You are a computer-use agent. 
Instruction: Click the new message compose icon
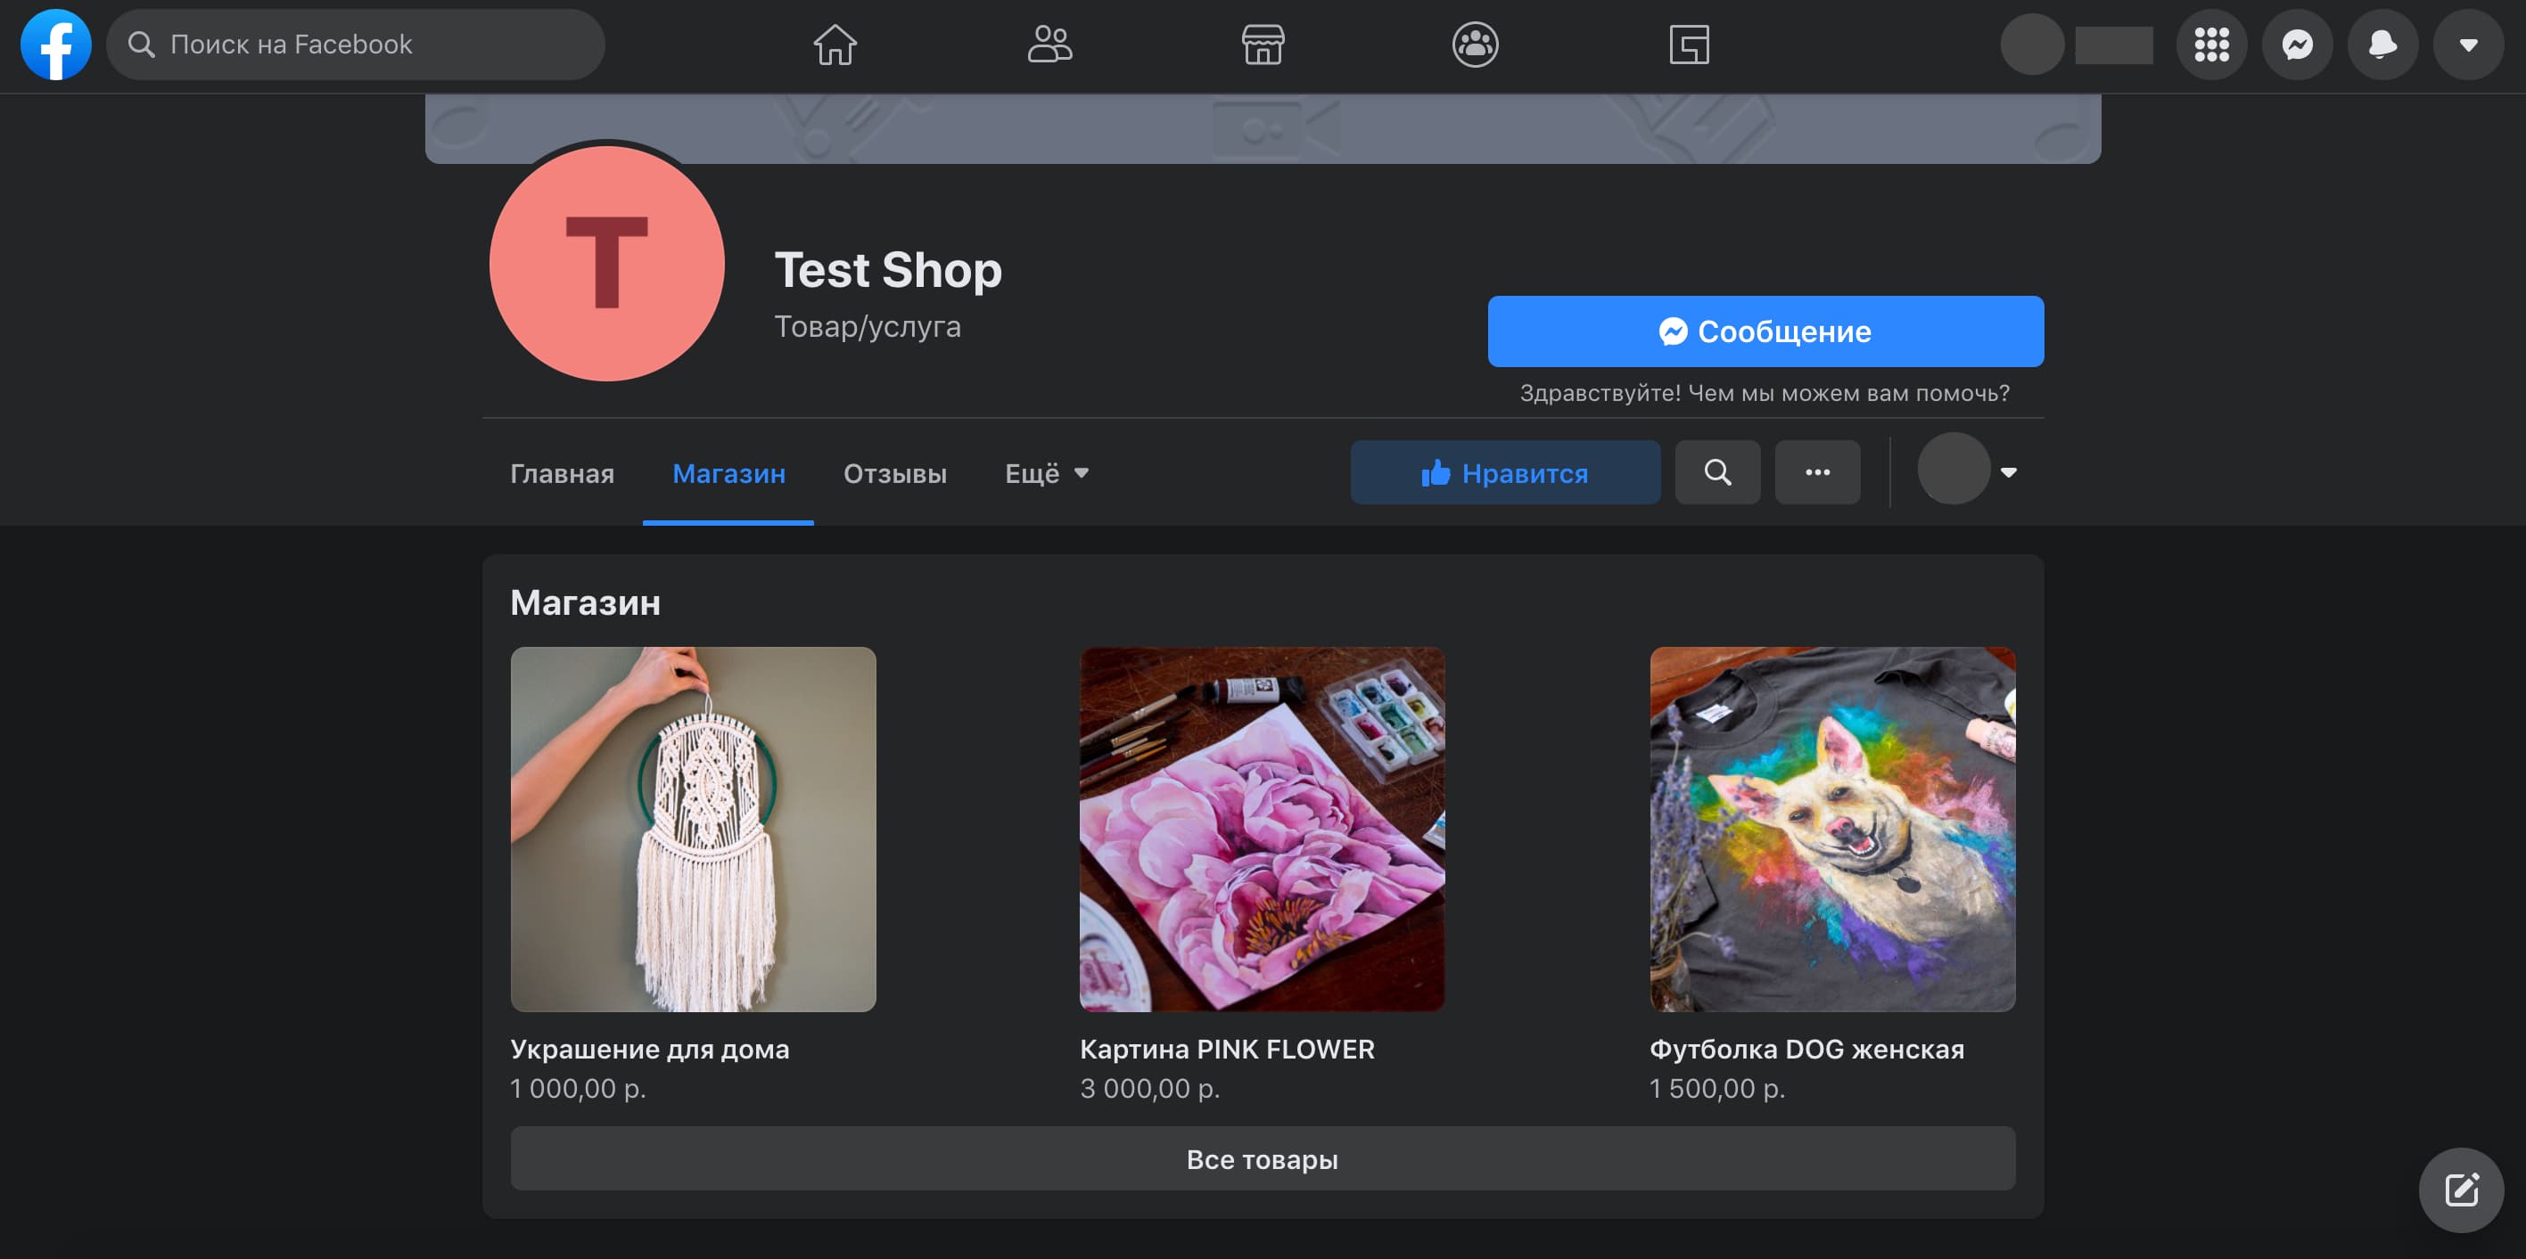(2461, 1190)
